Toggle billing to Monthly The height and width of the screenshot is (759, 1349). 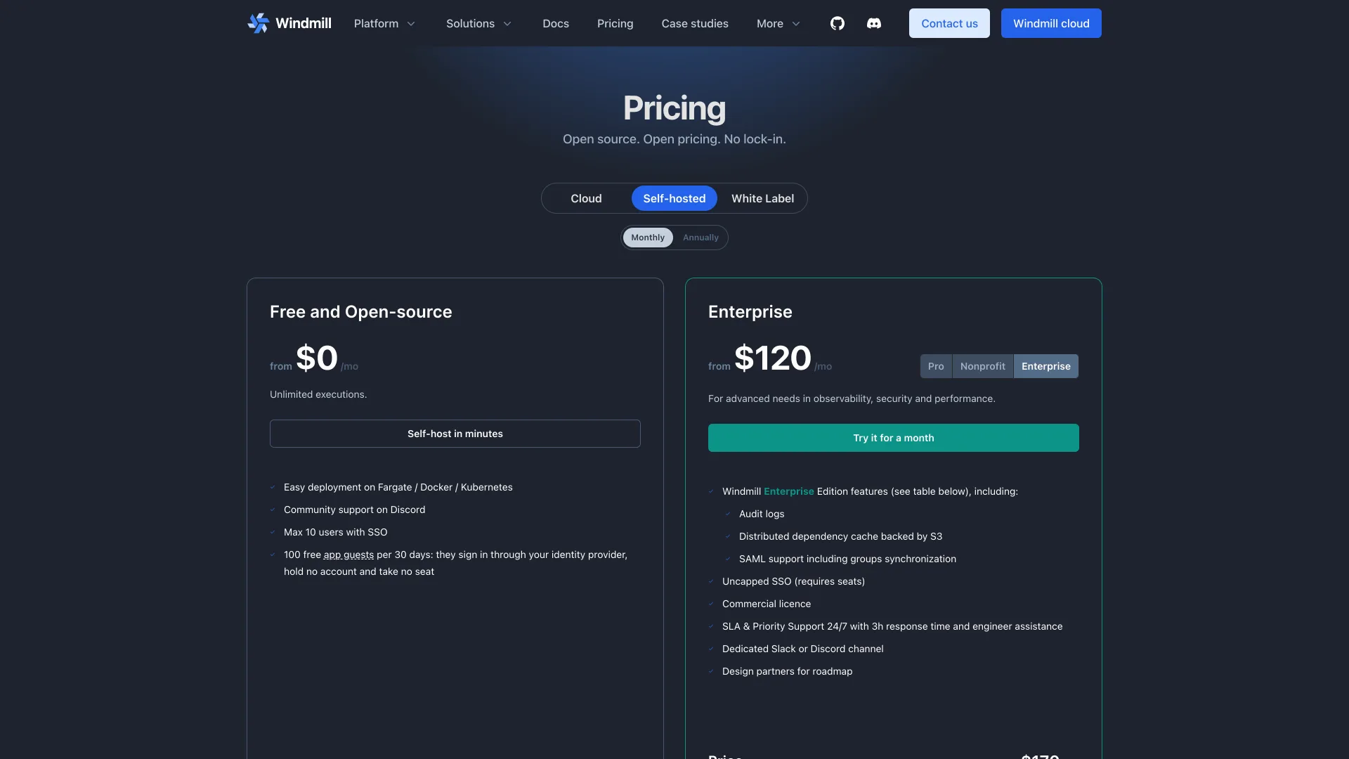pos(648,238)
